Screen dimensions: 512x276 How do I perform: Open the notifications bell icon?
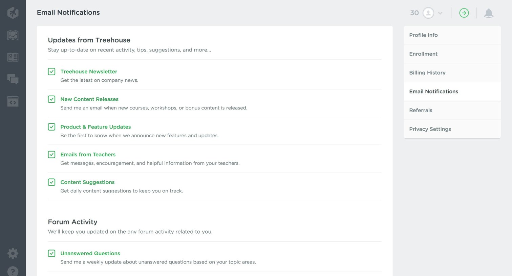(489, 13)
